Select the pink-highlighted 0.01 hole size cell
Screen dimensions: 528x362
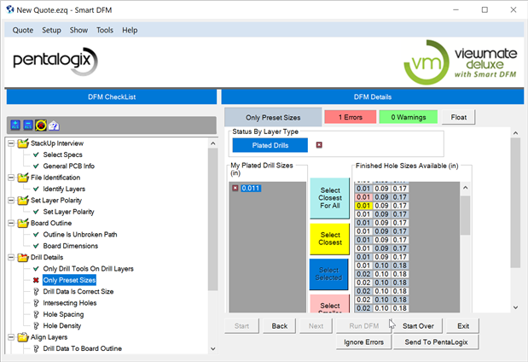(363, 197)
